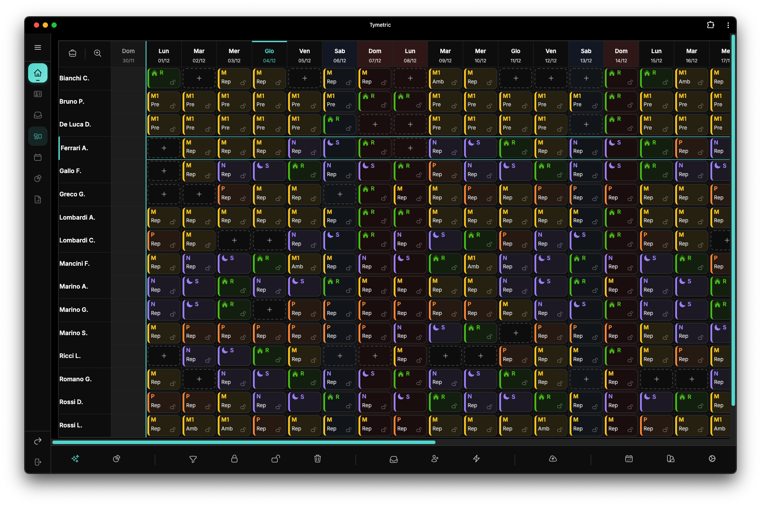Expand Ricci L. empty slot on Sab 06/12

pyautogui.click(x=339, y=356)
